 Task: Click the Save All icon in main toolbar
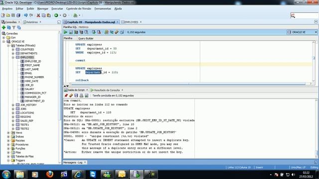point(18,15)
